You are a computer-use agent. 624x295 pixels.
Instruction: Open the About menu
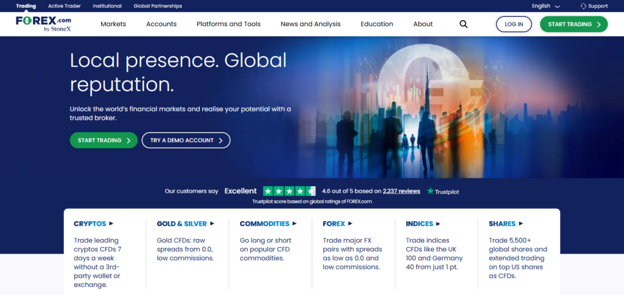(423, 24)
